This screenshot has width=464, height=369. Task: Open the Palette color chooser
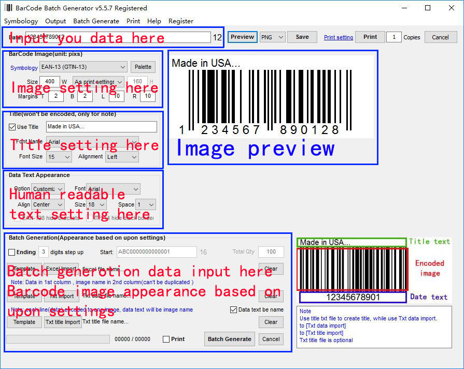(143, 67)
